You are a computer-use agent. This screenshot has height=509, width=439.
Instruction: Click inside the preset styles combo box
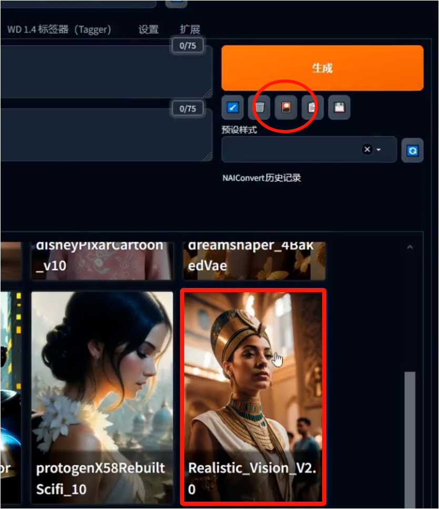click(x=309, y=149)
